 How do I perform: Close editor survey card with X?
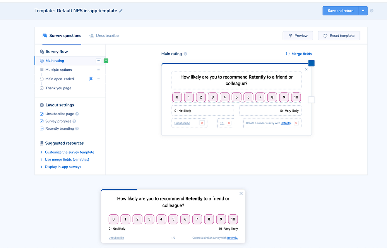coord(306,70)
